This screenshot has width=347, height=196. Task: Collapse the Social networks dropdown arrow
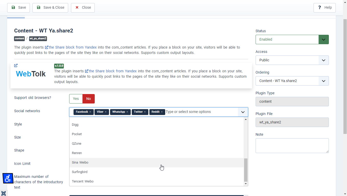pos(243,112)
